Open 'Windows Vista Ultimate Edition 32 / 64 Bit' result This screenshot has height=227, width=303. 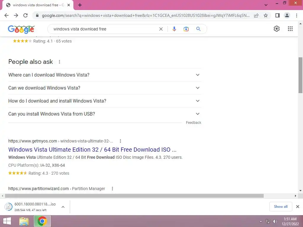click(92, 150)
